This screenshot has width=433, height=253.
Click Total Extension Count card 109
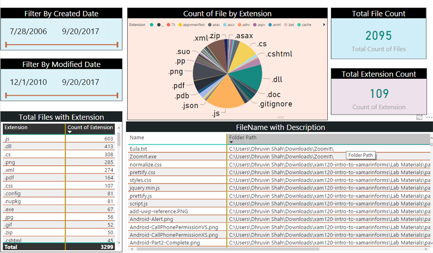(x=379, y=94)
